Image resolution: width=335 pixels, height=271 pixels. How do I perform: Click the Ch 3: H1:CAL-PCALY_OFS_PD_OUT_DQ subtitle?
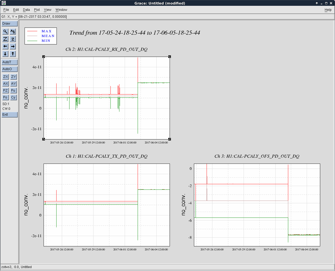pyautogui.click(x=257, y=156)
